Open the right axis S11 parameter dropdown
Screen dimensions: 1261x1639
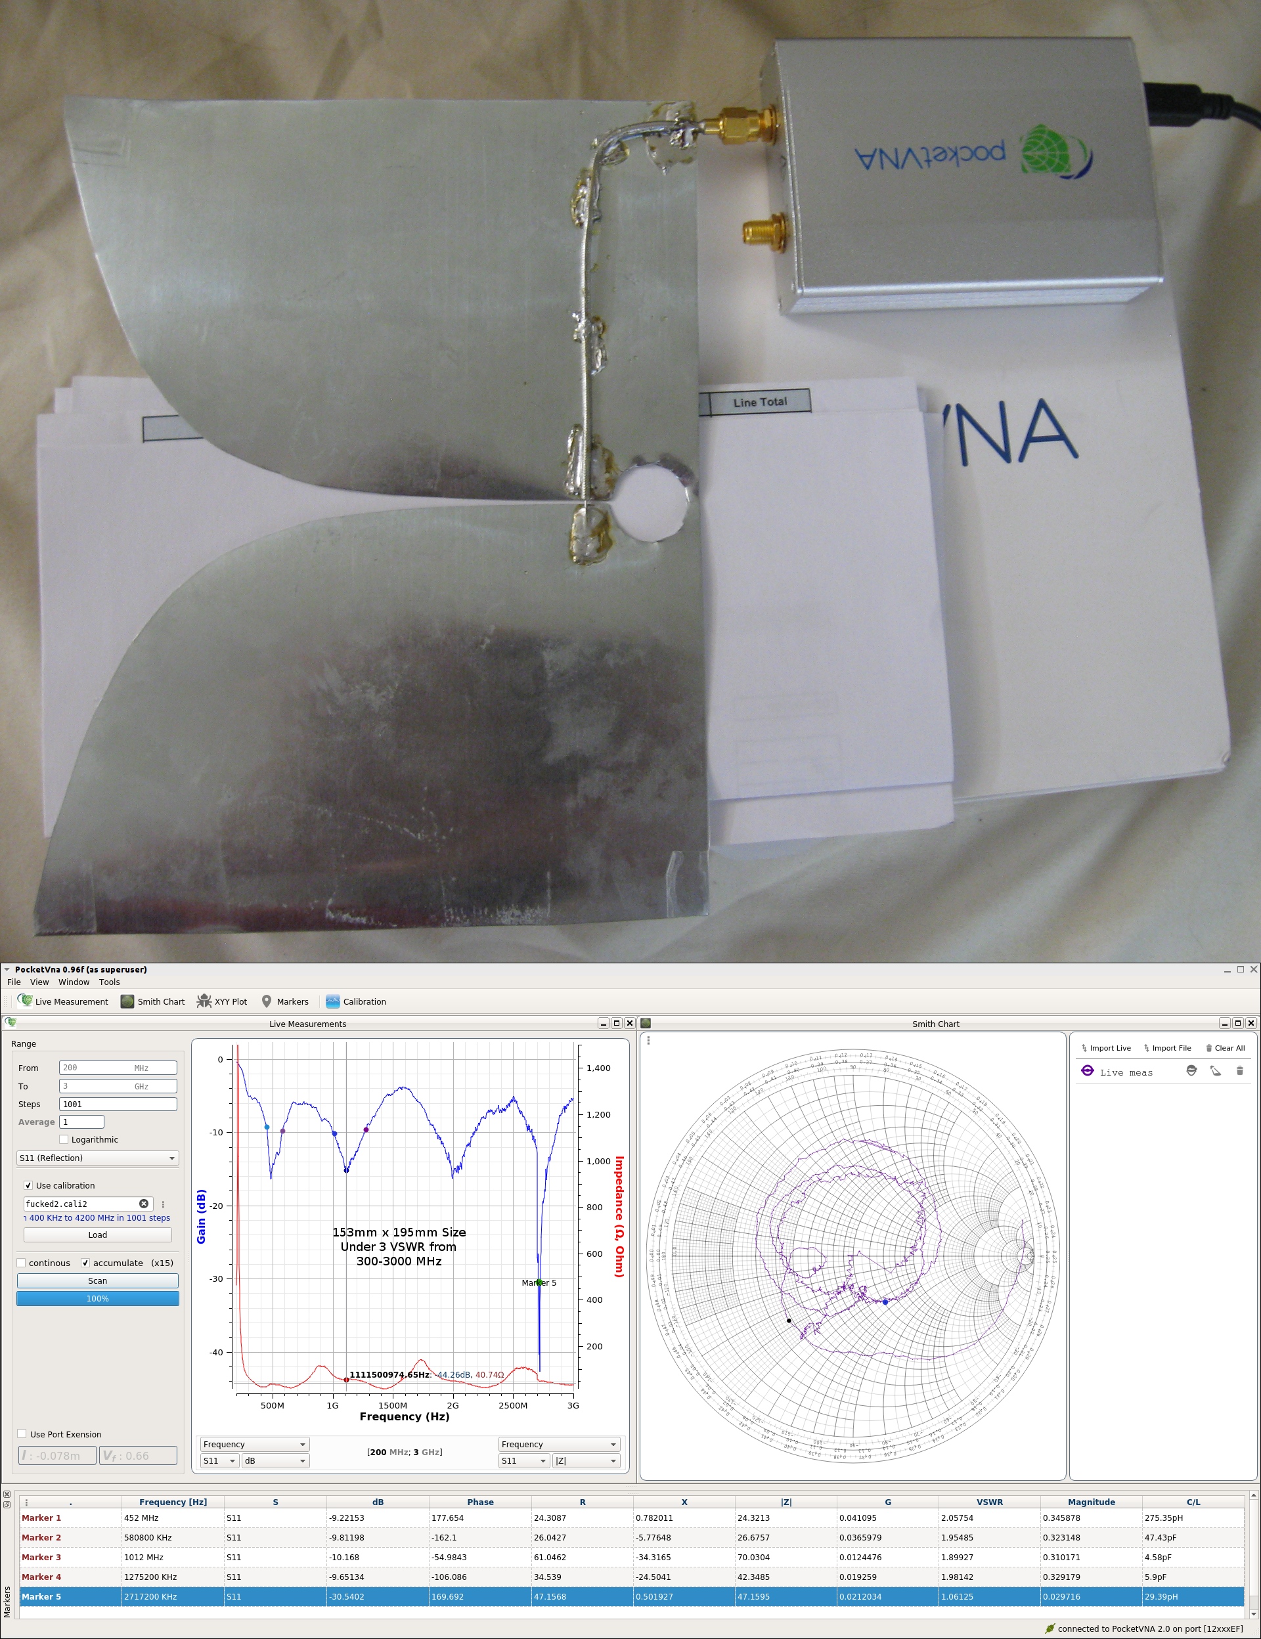[524, 1460]
